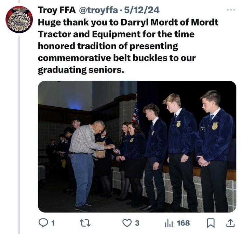Click the 168 view count
The width and height of the screenshot is (242, 234).
183,223
